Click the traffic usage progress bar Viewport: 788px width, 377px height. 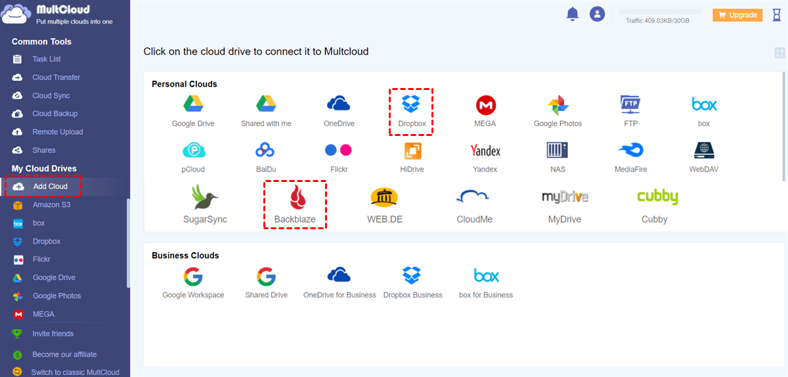click(661, 12)
